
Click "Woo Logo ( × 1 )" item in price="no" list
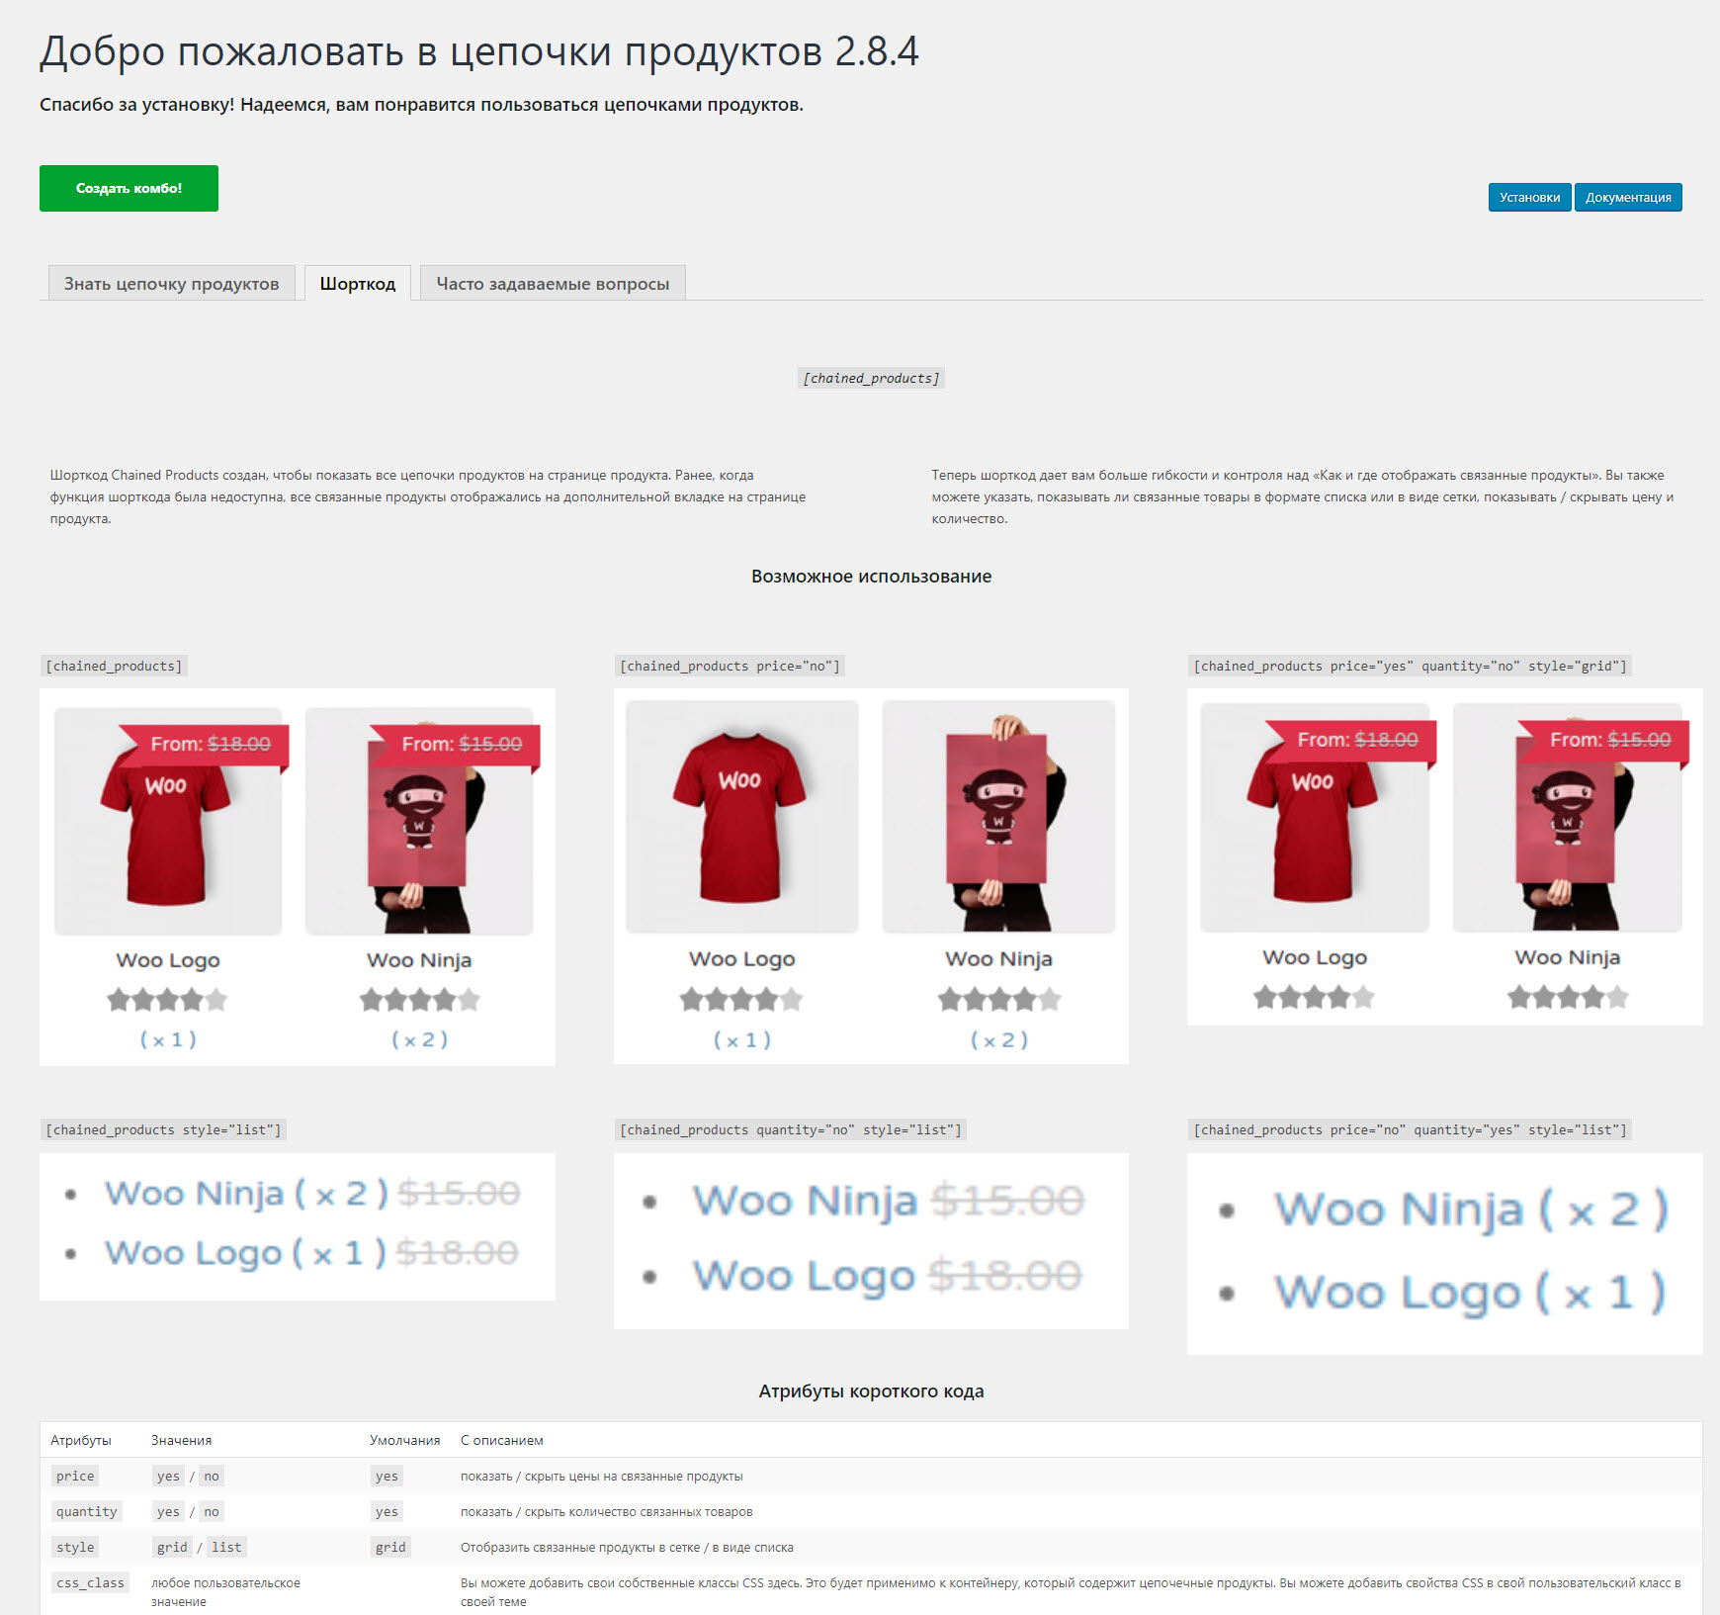tap(1470, 1293)
